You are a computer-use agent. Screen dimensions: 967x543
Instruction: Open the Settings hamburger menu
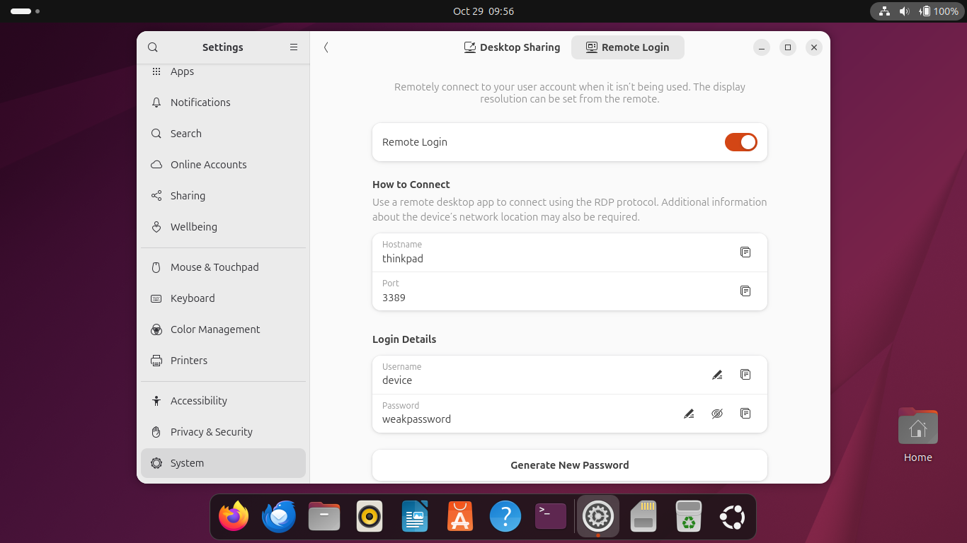294,47
